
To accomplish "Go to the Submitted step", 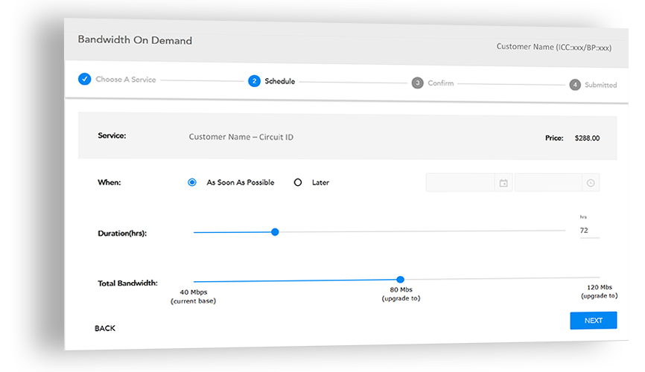I will click(600, 85).
